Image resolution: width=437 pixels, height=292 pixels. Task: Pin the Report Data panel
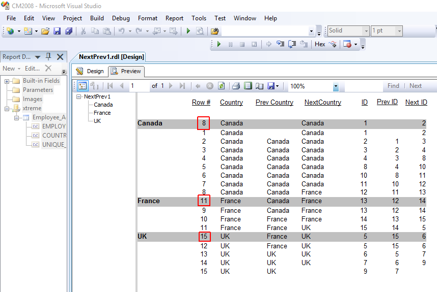coord(48,57)
